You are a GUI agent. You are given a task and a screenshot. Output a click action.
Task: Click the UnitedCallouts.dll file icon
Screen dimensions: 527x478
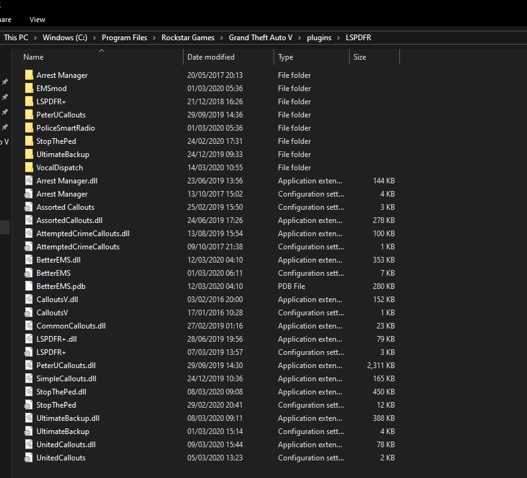coord(29,445)
